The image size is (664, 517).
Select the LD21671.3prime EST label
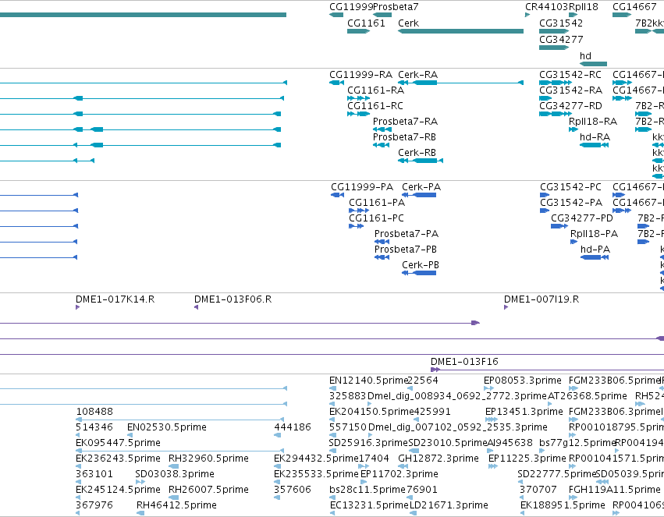click(x=449, y=505)
